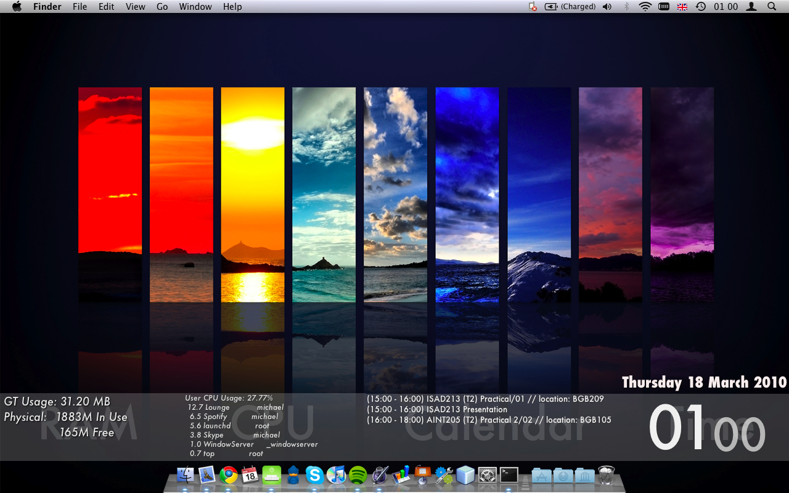This screenshot has width=789, height=493.
Task: Open Google Chrome from the dock
Action: (229, 475)
